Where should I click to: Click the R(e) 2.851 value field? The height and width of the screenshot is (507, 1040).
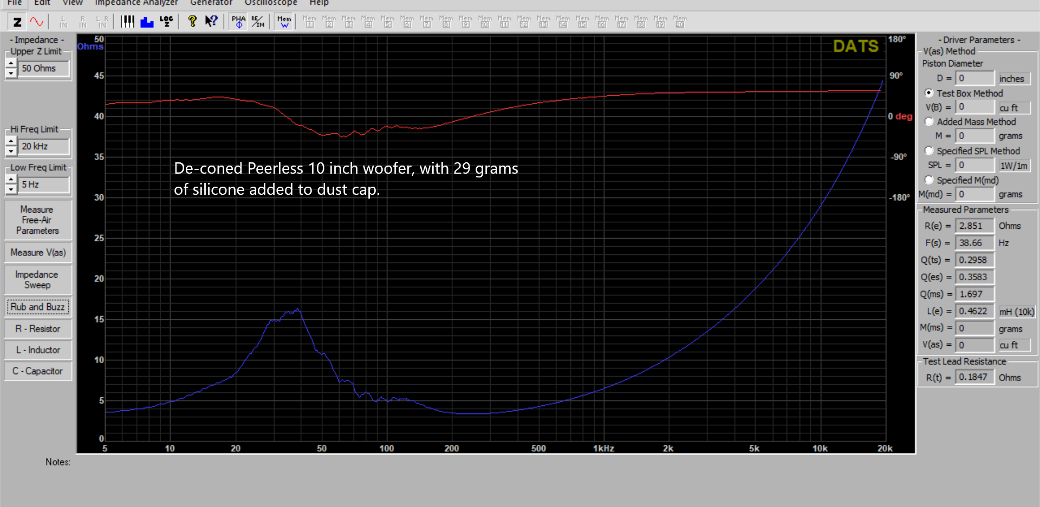(x=975, y=226)
